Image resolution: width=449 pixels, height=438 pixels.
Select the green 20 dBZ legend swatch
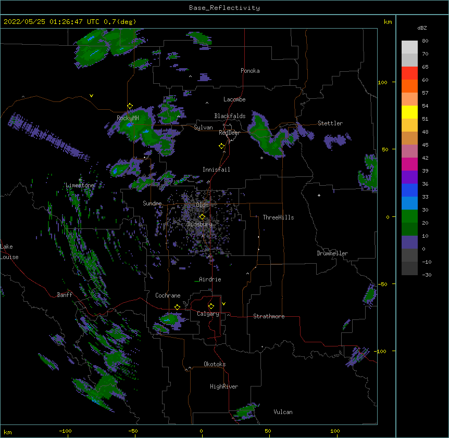409,216
